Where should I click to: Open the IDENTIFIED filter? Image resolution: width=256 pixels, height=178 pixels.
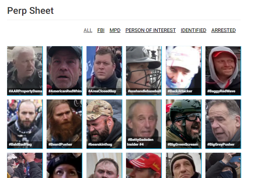pyautogui.click(x=194, y=30)
